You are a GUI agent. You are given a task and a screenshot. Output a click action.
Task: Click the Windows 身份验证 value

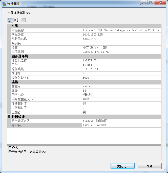(x=95, y=121)
